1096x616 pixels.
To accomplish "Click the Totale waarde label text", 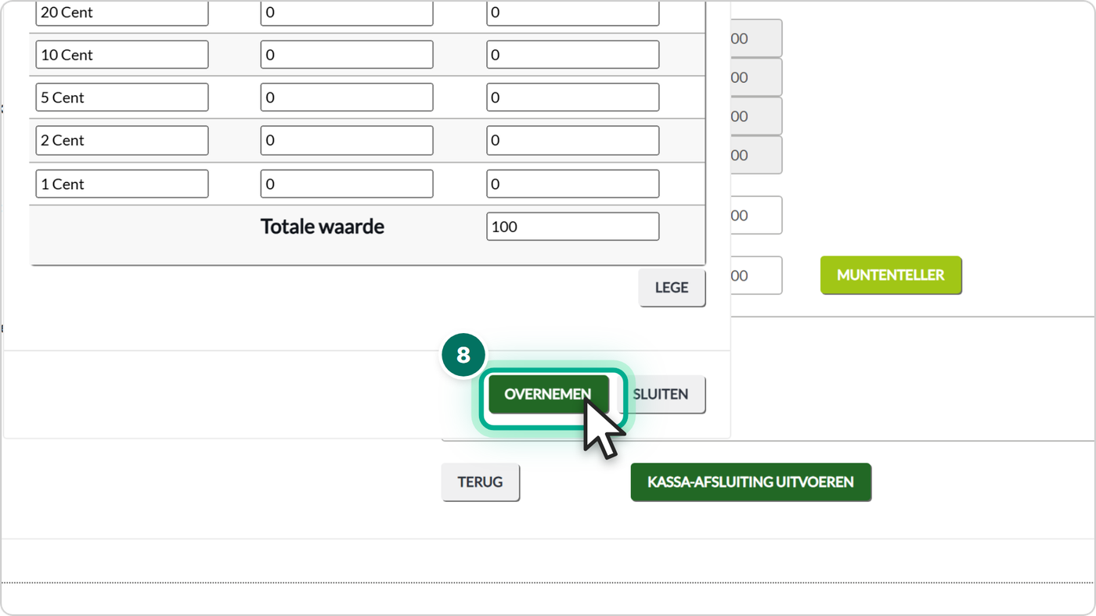I will click(x=323, y=227).
